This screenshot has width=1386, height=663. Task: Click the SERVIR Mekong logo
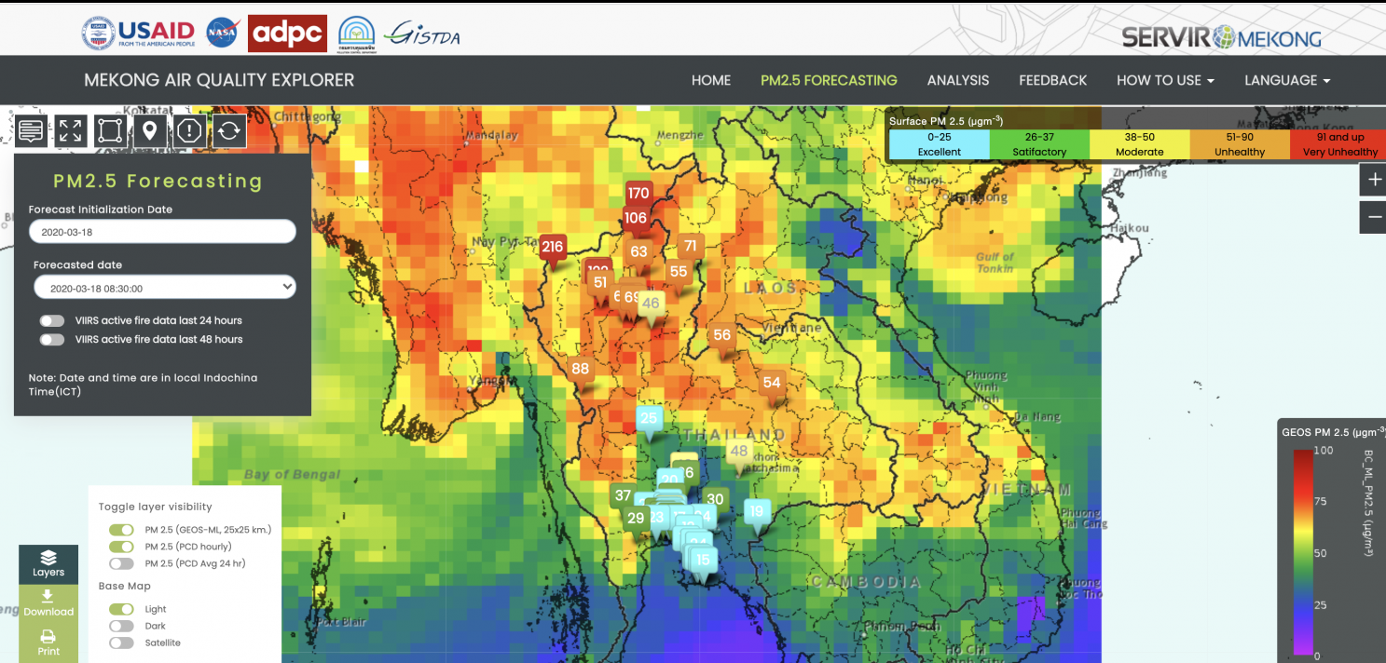pyautogui.click(x=1221, y=37)
